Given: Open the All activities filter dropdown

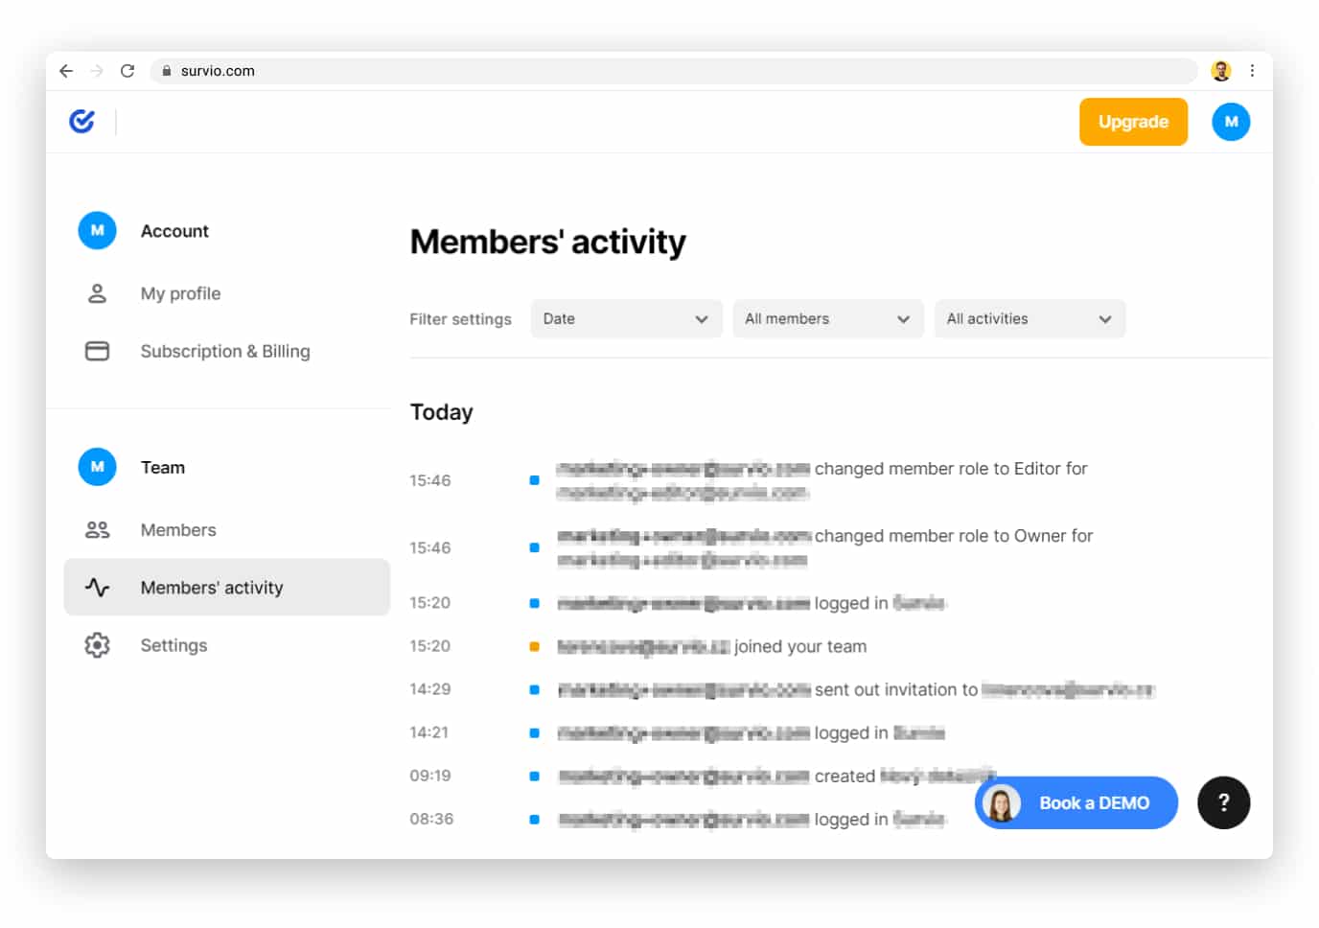Looking at the screenshot, I should [1029, 319].
